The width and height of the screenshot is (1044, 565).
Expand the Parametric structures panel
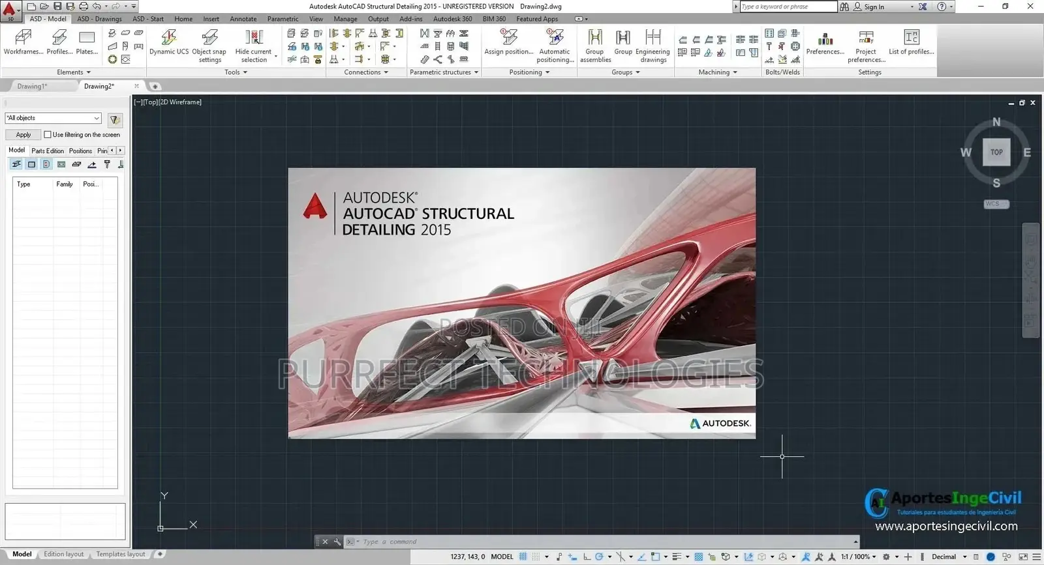click(x=444, y=72)
